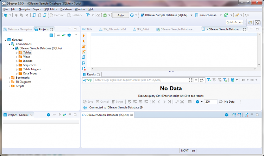Toggle Auto commit mode button
The height and width of the screenshot is (156, 264).
point(120,15)
